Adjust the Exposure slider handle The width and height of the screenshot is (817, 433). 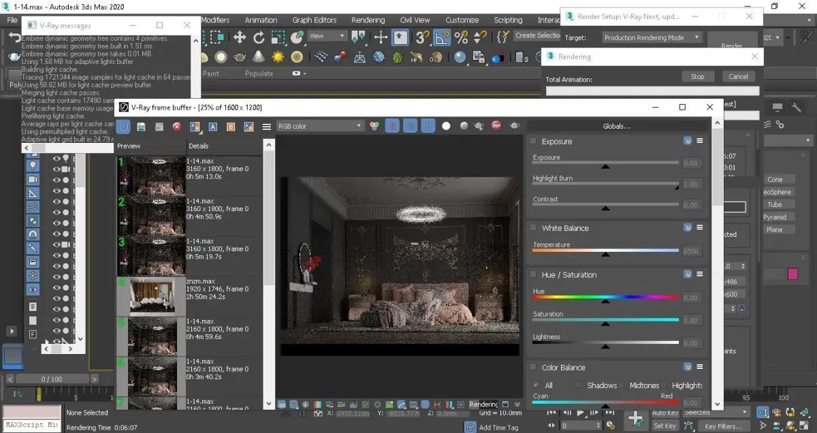(605, 165)
